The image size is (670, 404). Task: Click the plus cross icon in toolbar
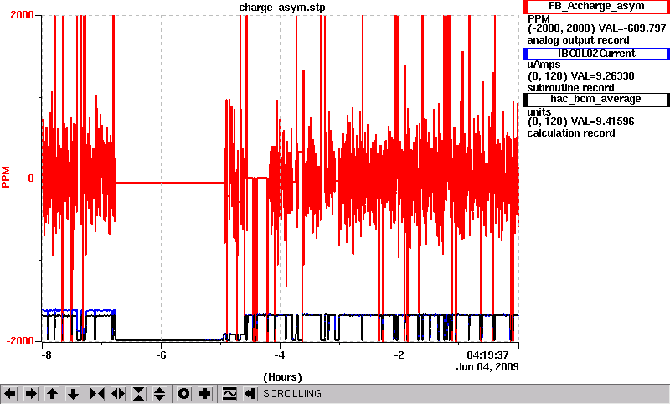(205, 393)
